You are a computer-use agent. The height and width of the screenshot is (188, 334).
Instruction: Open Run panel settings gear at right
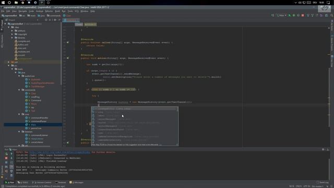point(323,149)
